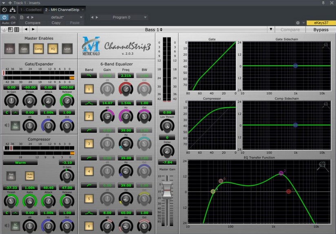Viewport: 336px width, 234px height.
Task: Open band 1 filter type selector
Action: pos(89,76)
